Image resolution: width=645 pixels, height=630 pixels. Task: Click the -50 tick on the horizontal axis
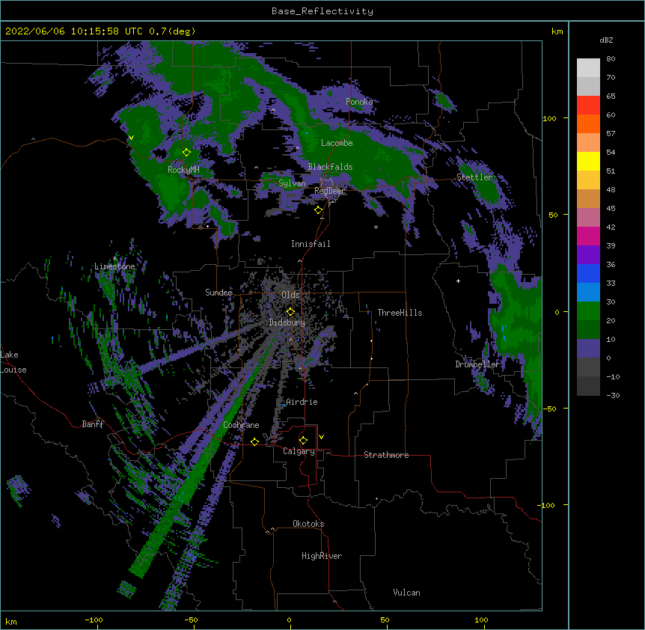coord(191,620)
